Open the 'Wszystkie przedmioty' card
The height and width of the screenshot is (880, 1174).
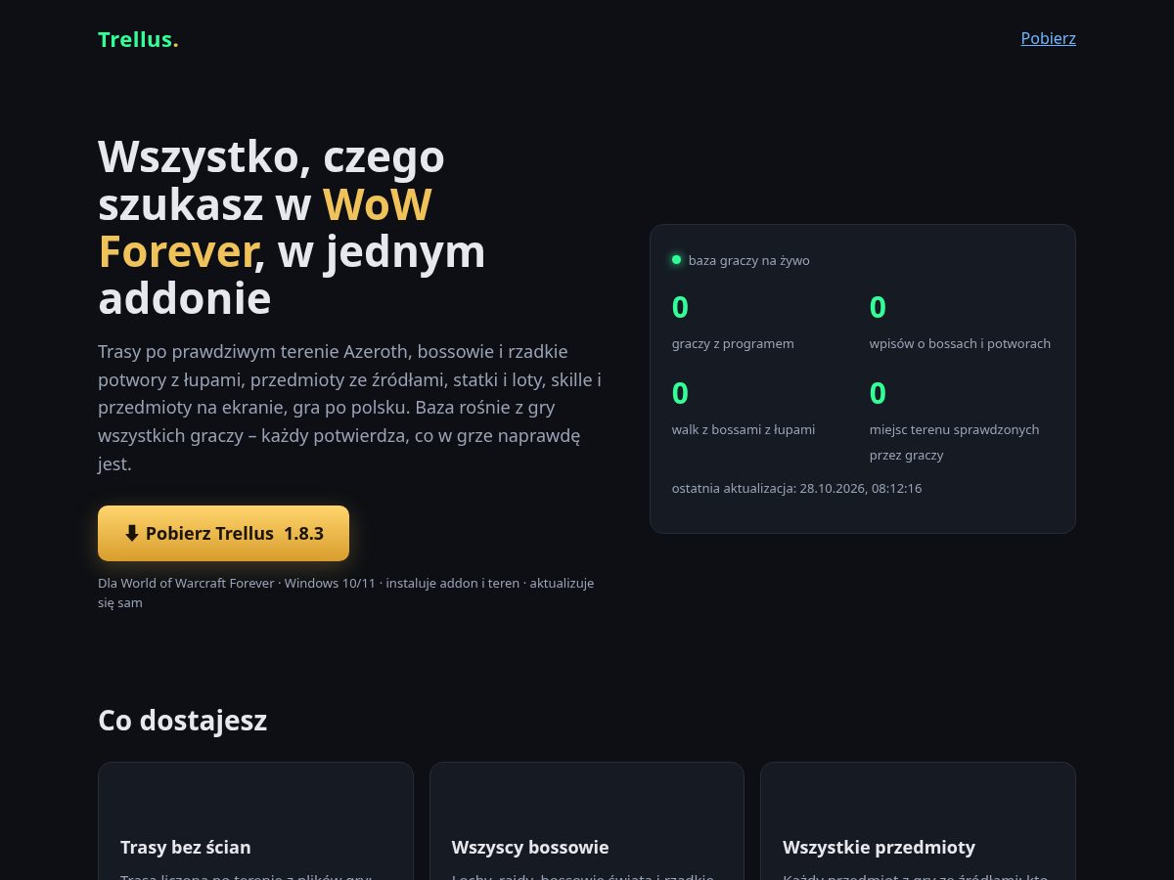[918, 821]
